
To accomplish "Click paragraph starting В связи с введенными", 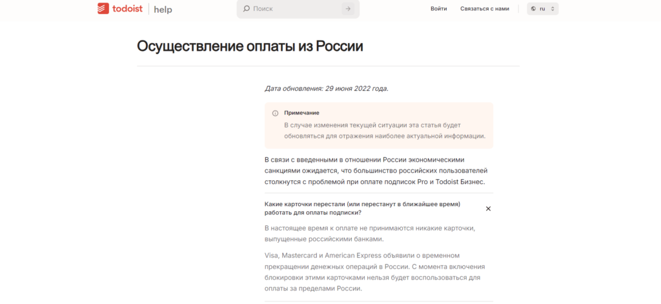I will pos(376,171).
